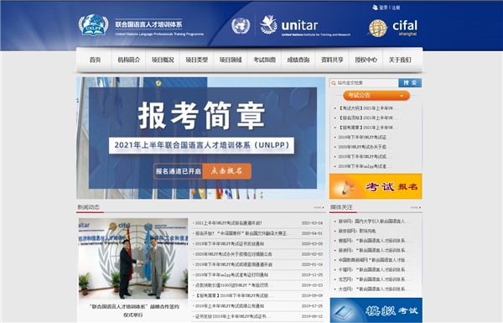Screen dimensions: 503x323
Task: Focus the 站内全文检索 search field
Action: click(x=364, y=83)
